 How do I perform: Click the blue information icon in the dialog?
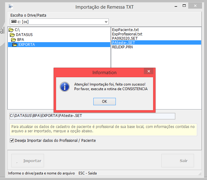coord(64,86)
